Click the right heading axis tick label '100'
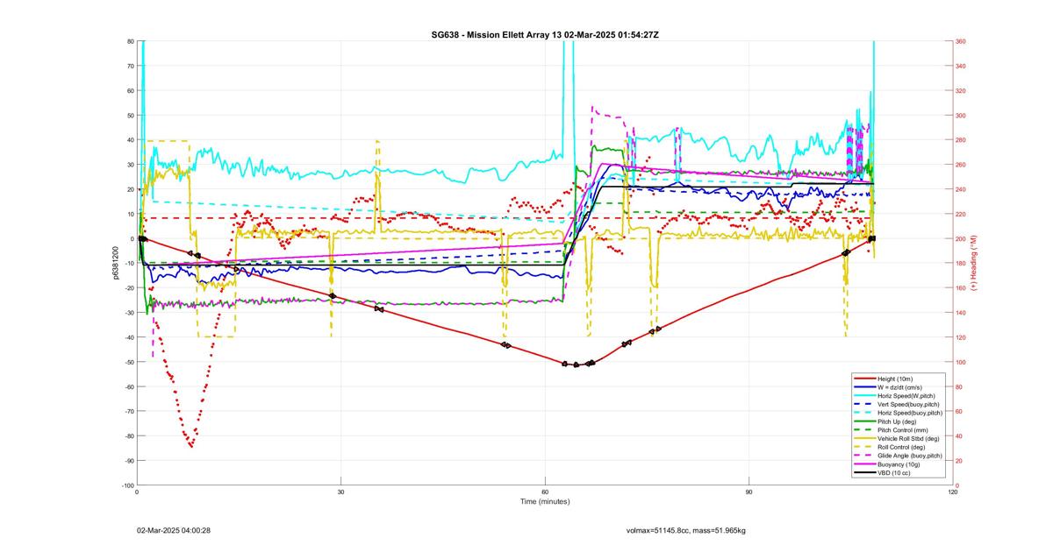 [x=961, y=362]
